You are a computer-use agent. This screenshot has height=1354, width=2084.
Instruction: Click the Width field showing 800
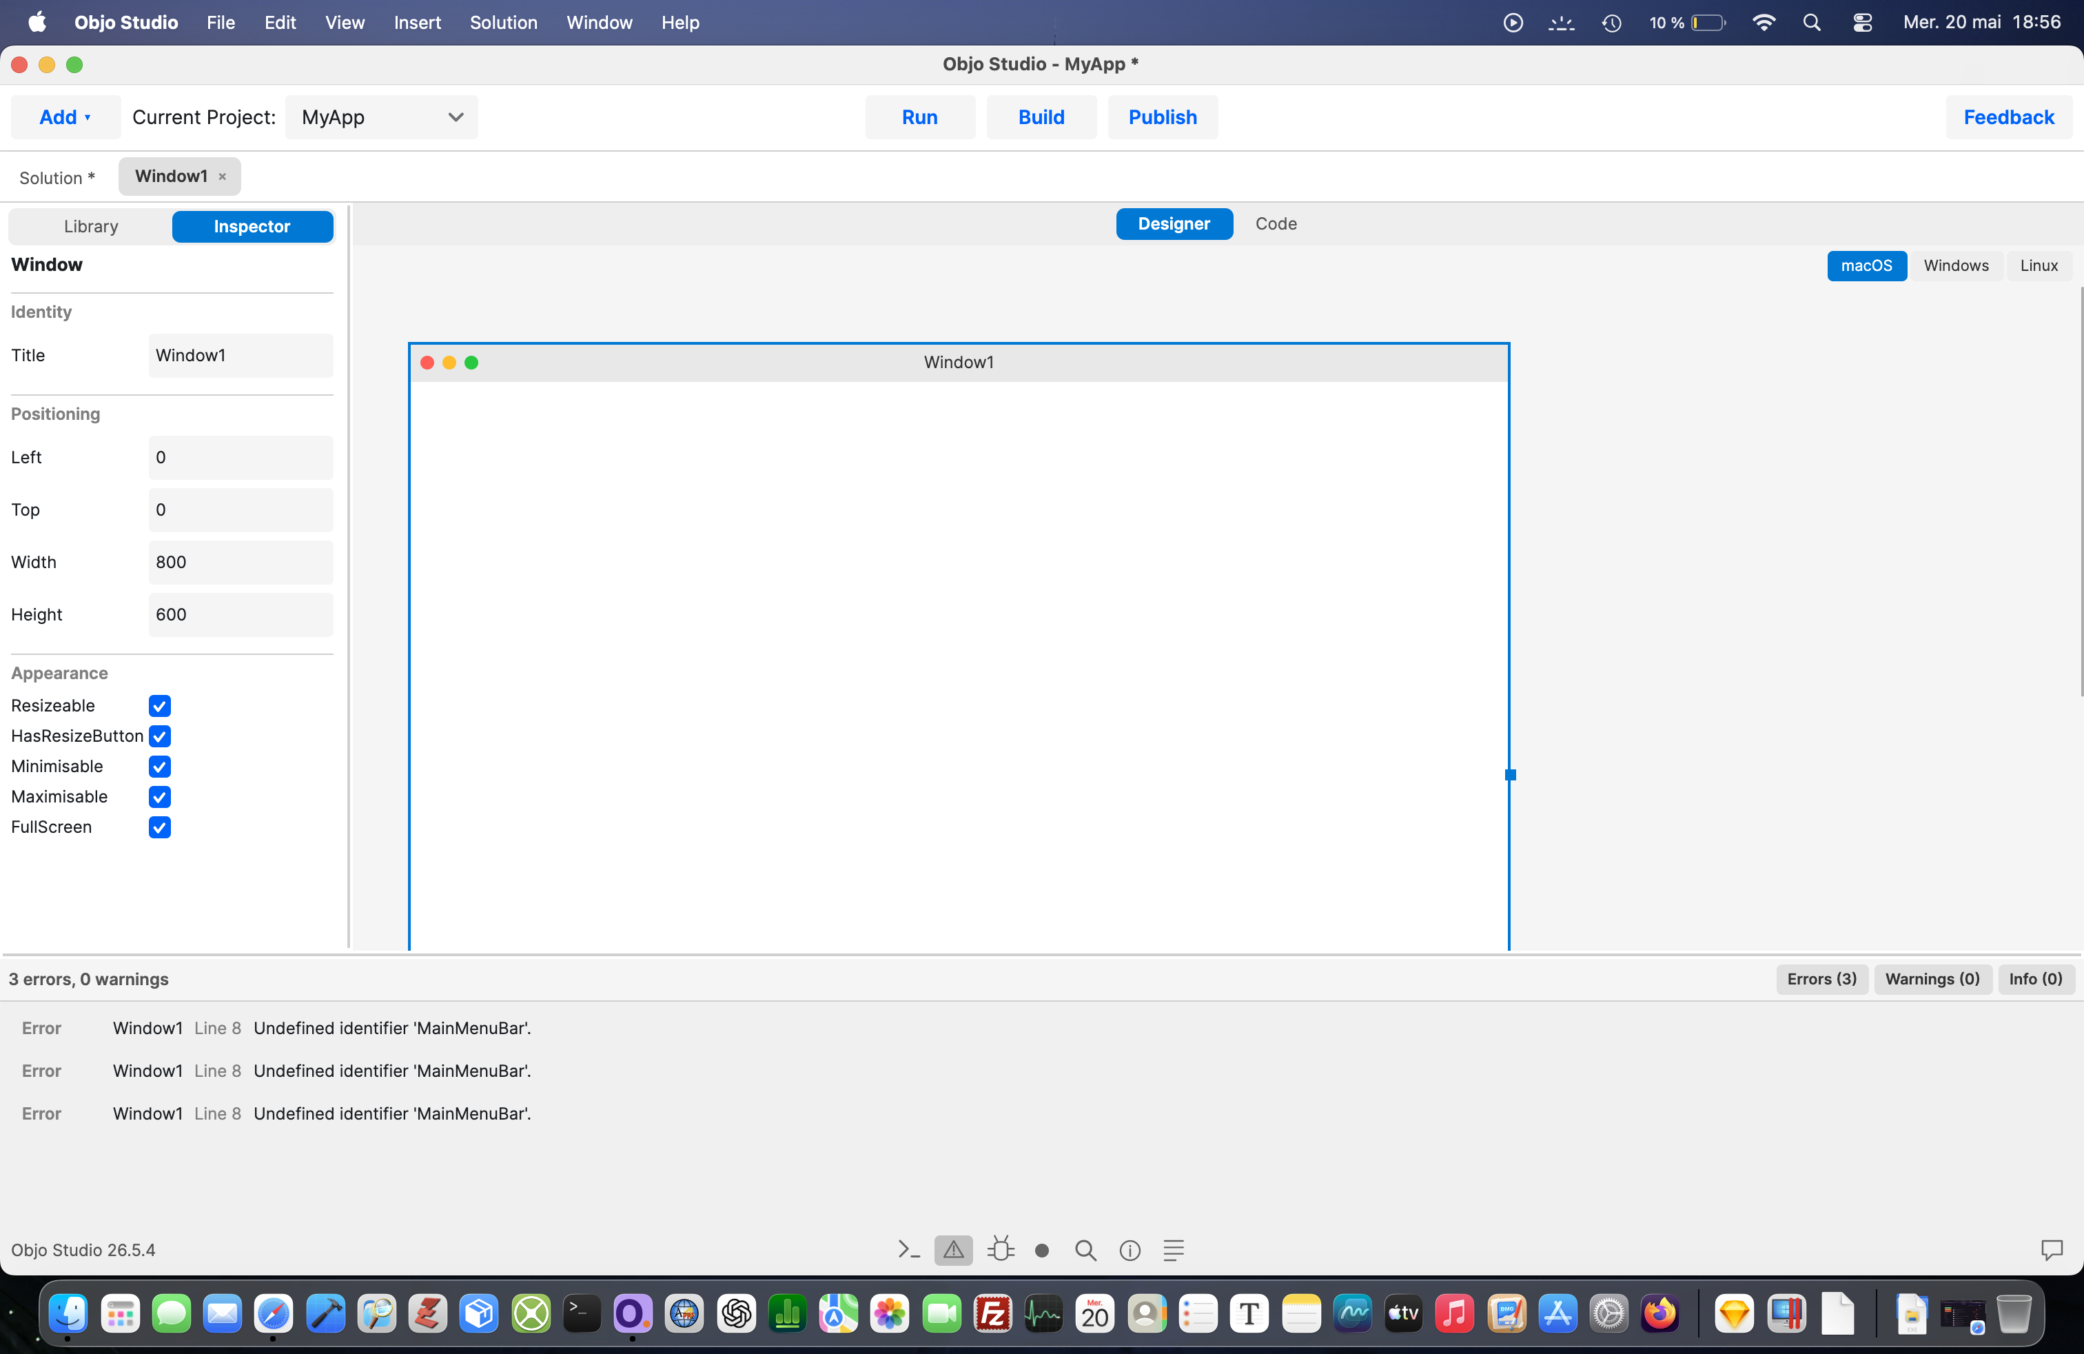tap(241, 563)
